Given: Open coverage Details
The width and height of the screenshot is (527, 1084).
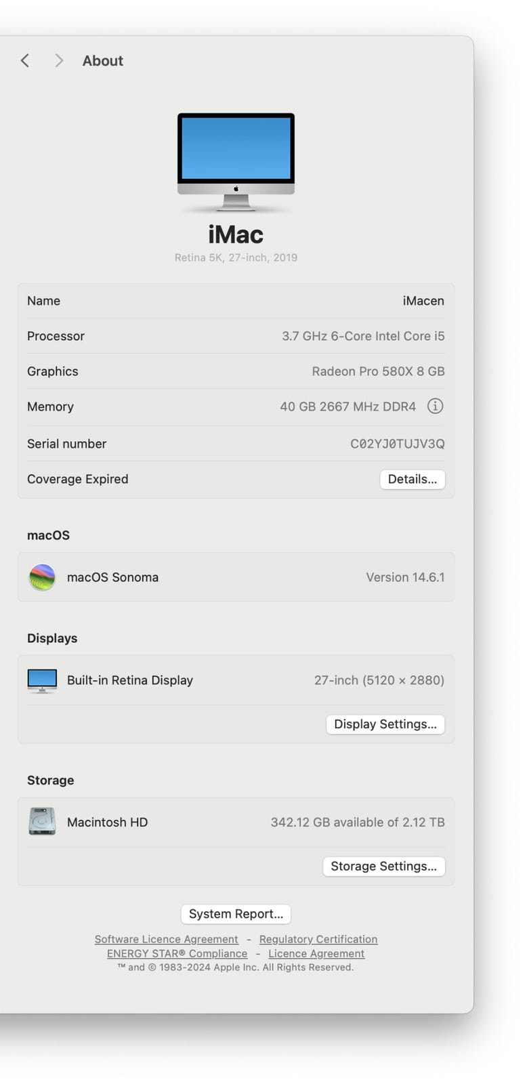Looking at the screenshot, I should point(413,479).
